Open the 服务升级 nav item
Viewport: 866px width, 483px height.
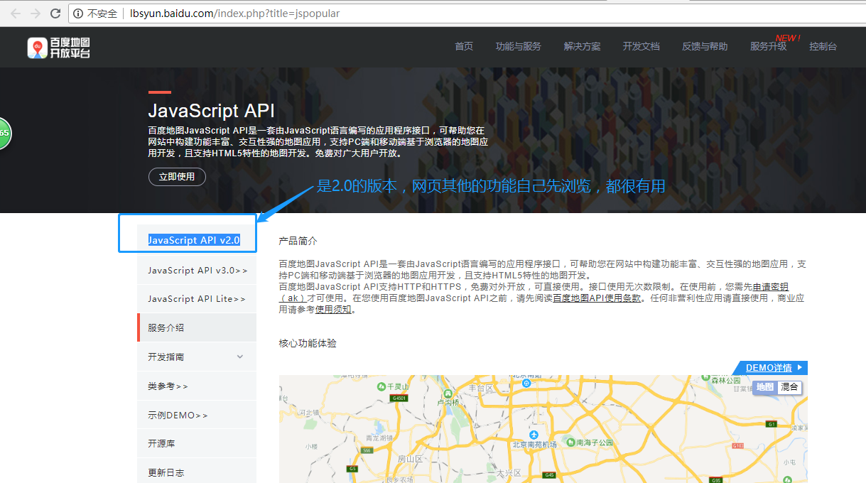(768, 46)
